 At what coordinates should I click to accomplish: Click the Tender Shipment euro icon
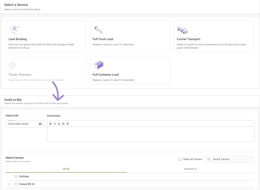(x=13, y=66)
